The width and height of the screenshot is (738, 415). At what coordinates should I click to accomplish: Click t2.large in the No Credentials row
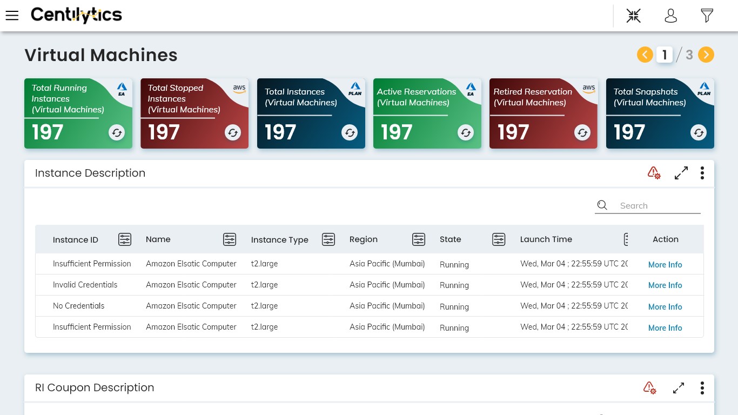[x=265, y=306]
